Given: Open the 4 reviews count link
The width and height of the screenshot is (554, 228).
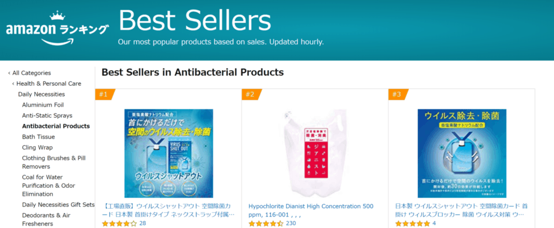Looking at the screenshot, I should coord(434,223).
